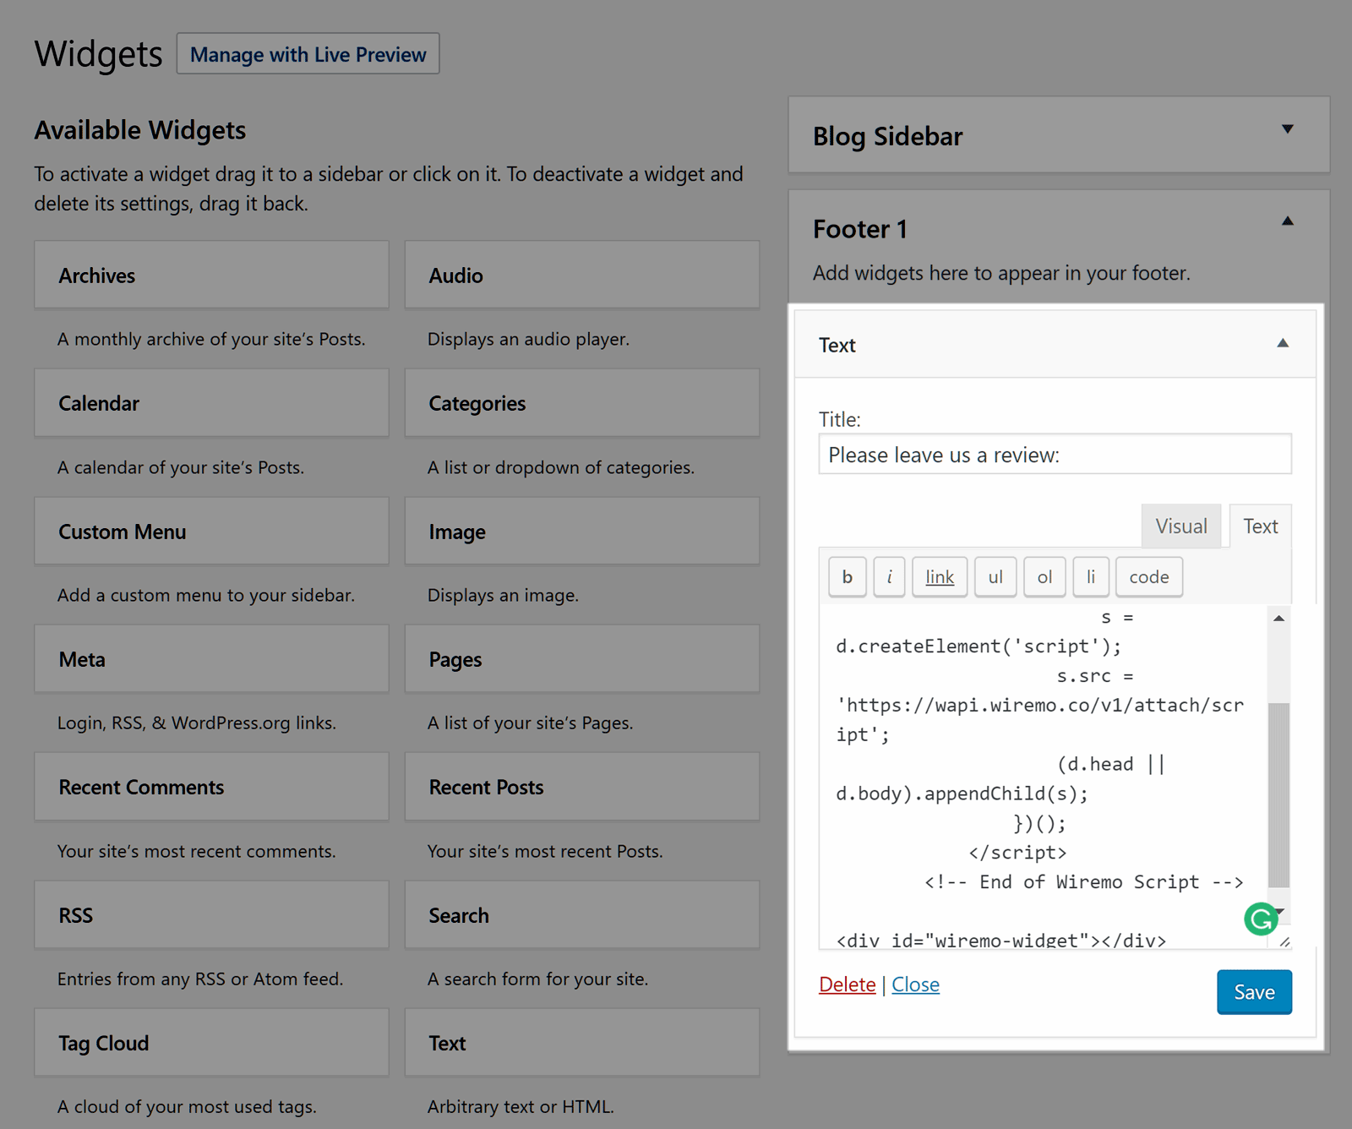Apply italic with the i button
The image size is (1352, 1129).
[x=889, y=577]
